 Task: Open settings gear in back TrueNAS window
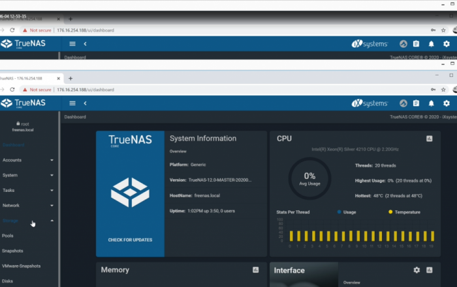[x=447, y=44]
